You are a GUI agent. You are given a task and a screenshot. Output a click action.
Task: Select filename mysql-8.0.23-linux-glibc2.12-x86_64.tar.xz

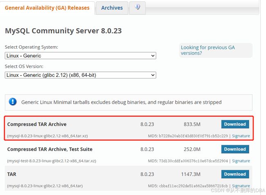[47, 136]
